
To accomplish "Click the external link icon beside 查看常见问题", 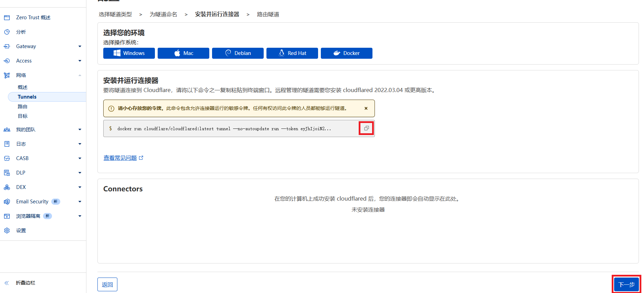I will [141, 158].
